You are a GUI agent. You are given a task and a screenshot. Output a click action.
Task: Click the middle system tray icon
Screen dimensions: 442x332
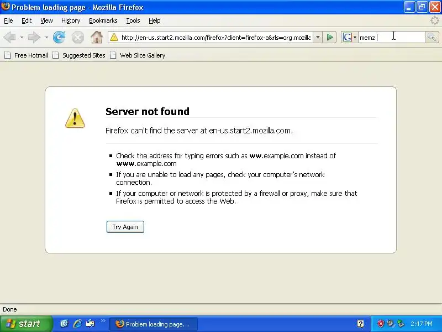(391, 324)
